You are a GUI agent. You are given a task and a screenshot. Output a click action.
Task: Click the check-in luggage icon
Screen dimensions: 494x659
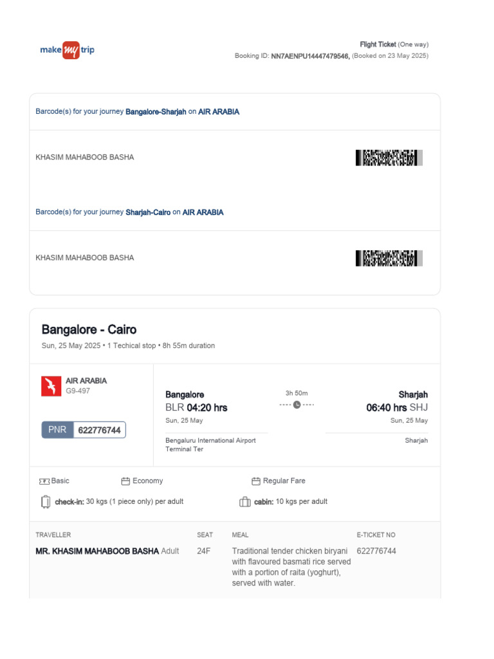(x=45, y=502)
